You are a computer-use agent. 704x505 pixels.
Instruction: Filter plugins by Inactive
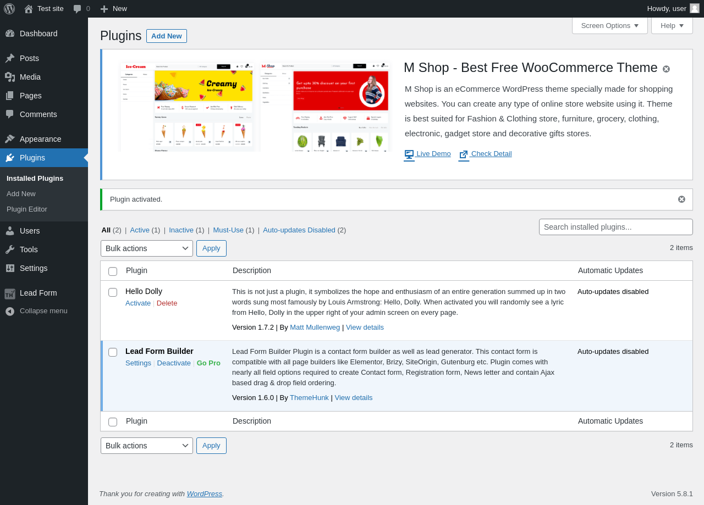181,230
